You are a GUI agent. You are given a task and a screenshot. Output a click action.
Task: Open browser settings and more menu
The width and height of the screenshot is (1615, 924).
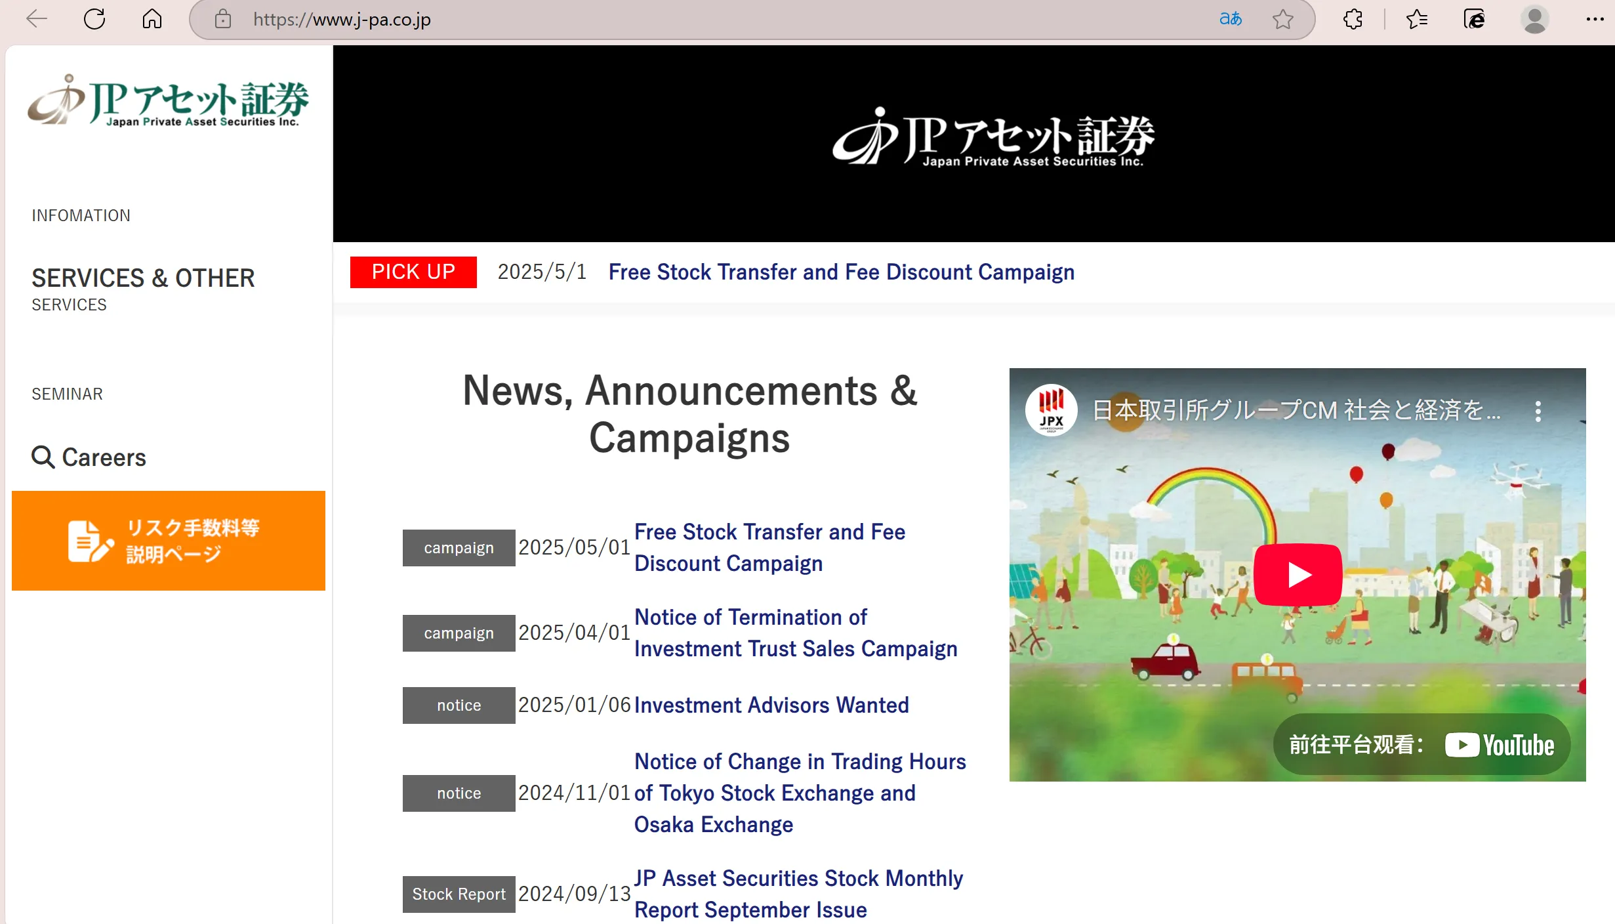click(x=1595, y=19)
